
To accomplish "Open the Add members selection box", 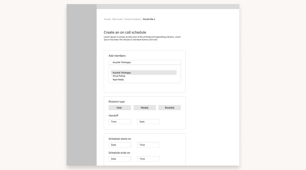I will click(144, 63).
